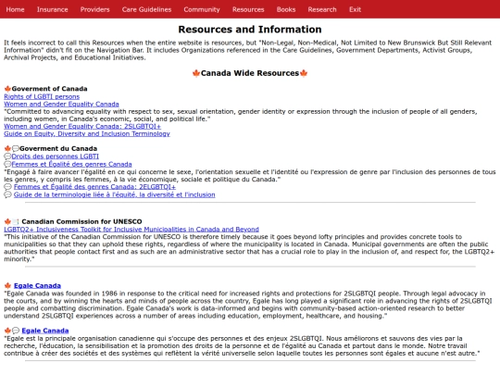This screenshot has height=375, width=500.
Task: Click quote starting "This initiative of the Canadian Commission"
Action: 249,248
